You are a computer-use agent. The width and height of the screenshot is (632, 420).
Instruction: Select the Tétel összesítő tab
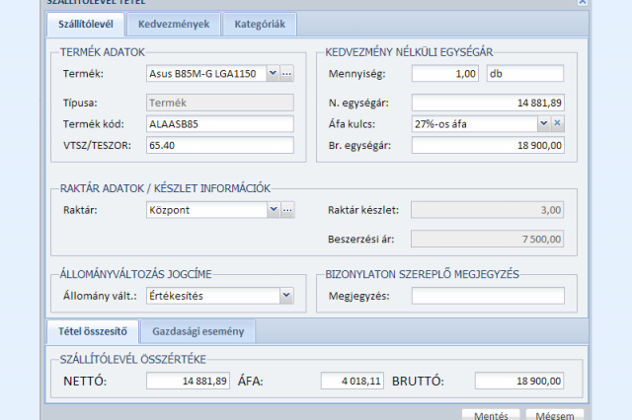tap(93, 331)
